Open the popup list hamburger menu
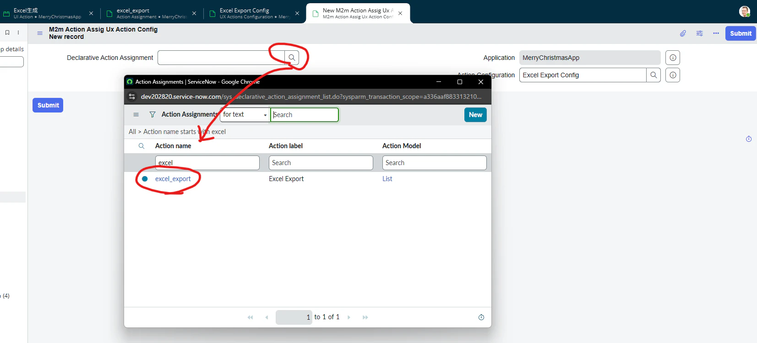The width and height of the screenshot is (757, 343). [136, 114]
